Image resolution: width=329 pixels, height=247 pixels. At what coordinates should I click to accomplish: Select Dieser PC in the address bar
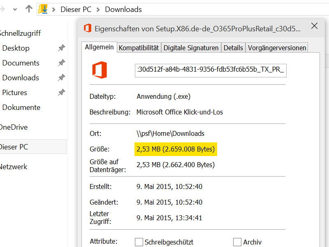click(x=76, y=9)
